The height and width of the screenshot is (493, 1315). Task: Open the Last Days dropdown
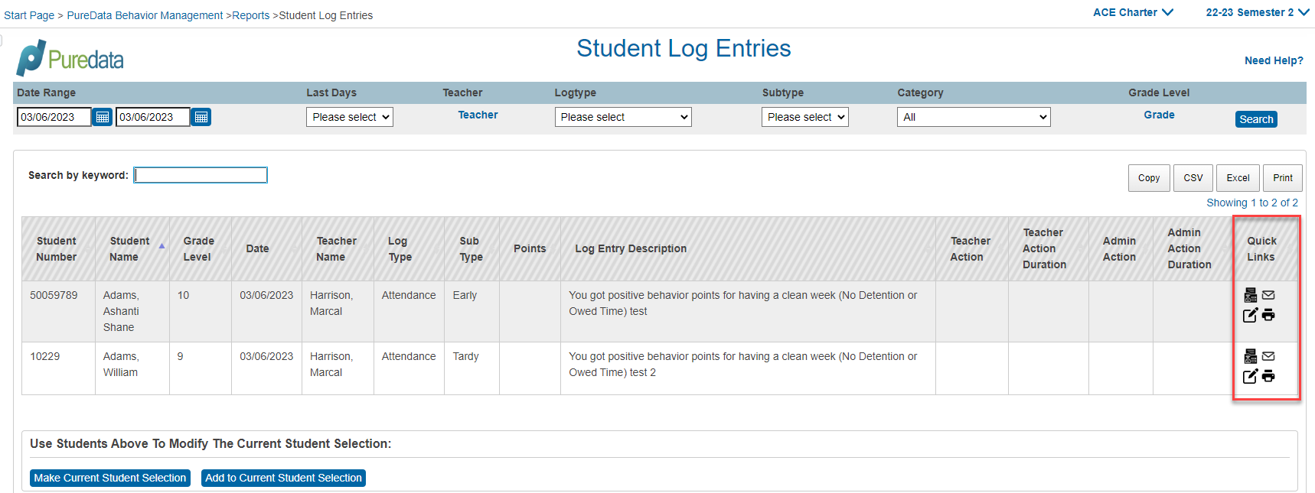pyautogui.click(x=349, y=116)
